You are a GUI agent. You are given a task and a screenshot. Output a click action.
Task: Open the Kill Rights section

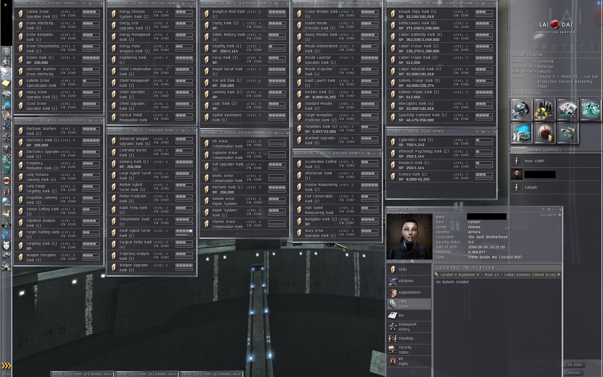(409, 361)
